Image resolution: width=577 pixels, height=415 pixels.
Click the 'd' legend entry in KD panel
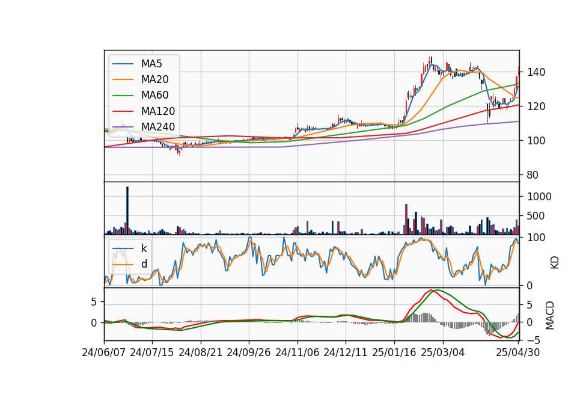pyautogui.click(x=144, y=264)
